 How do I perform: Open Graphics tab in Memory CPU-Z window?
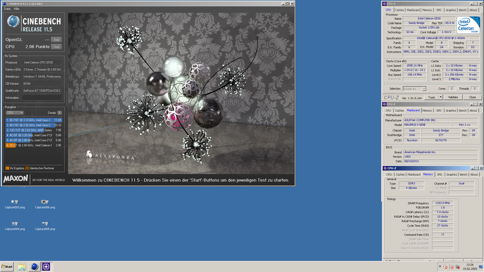click(451, 175)
